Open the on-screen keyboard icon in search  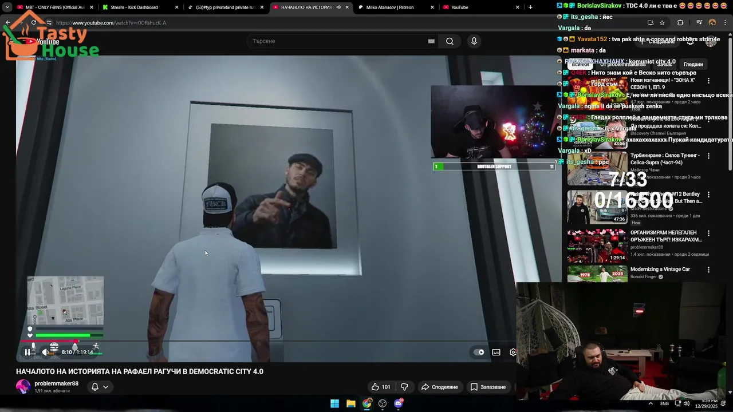pyautogui.click(x=431, y=41)
